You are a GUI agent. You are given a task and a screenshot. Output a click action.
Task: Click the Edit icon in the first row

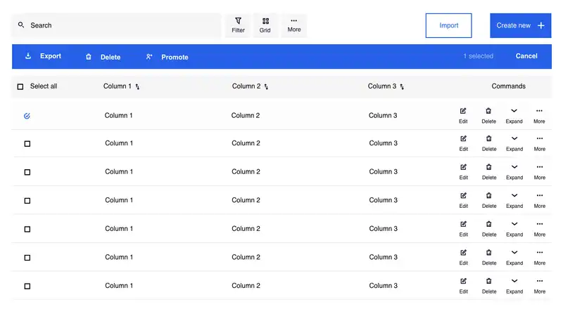click(463, 111)
